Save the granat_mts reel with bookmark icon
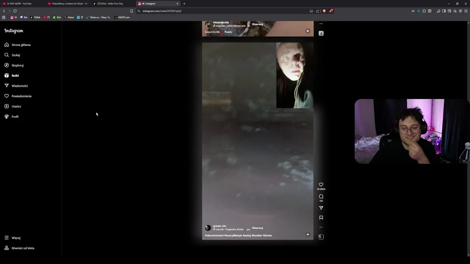The image size is (470, 264). (321, 217)
